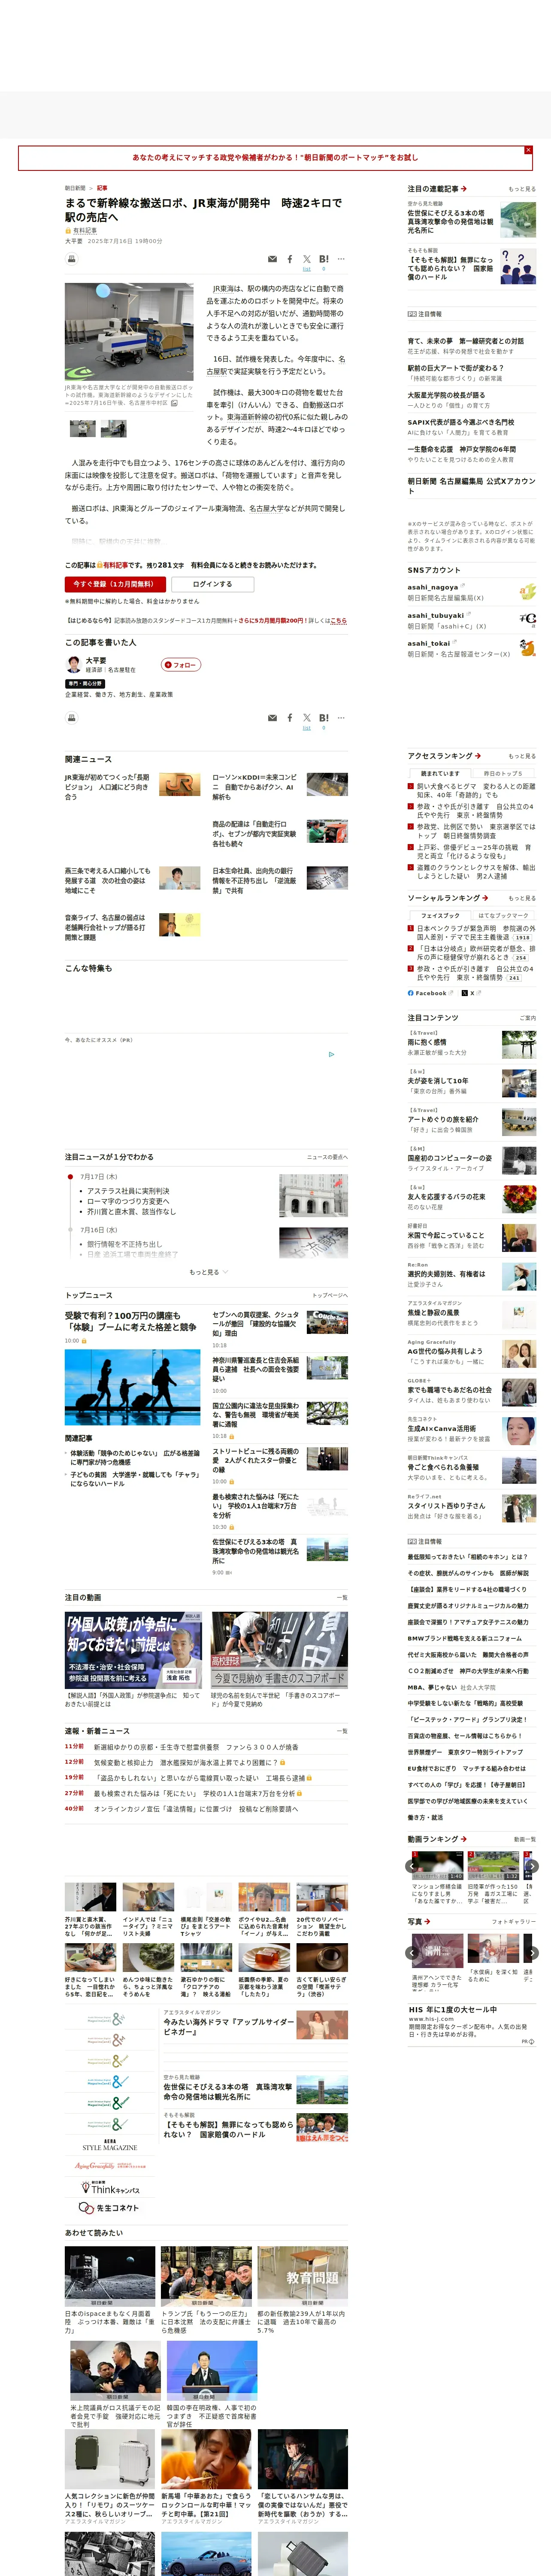
Task: Click previous arrow in 動画ランキング carousel
Action: pyautogui.click(x=411, y=1866)
